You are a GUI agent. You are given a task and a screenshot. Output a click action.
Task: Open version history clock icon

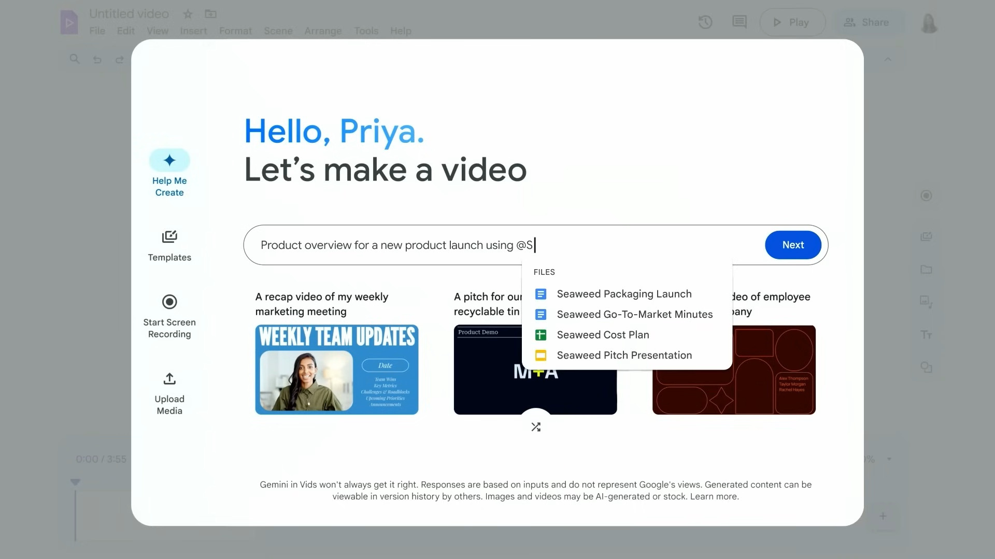click(705, 22)
